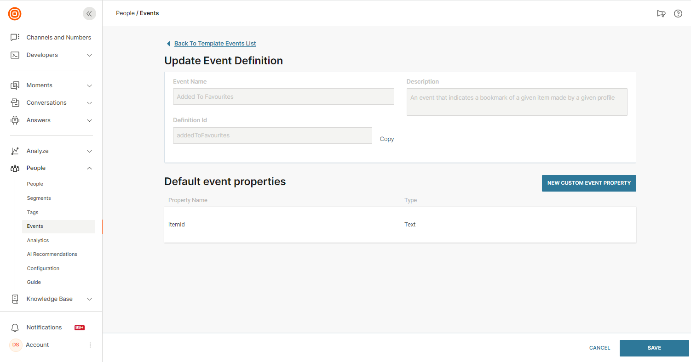Collapse the sidebar with double-chevron button

tap(89, 14)
